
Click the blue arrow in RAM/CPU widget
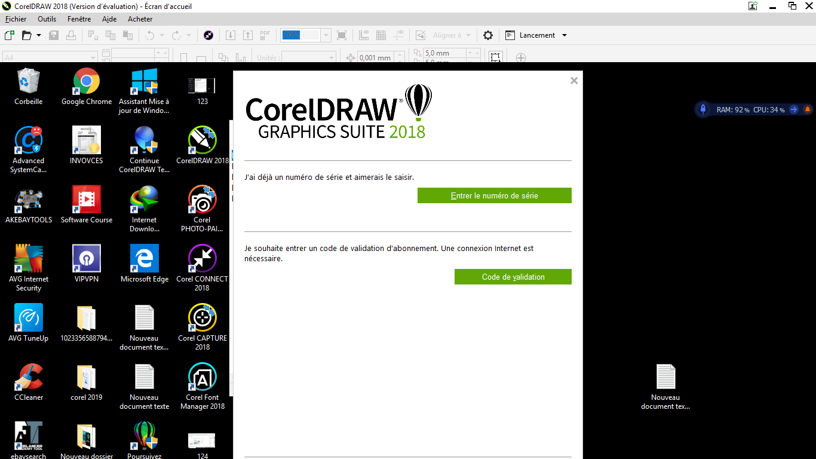tap(793, 109)
